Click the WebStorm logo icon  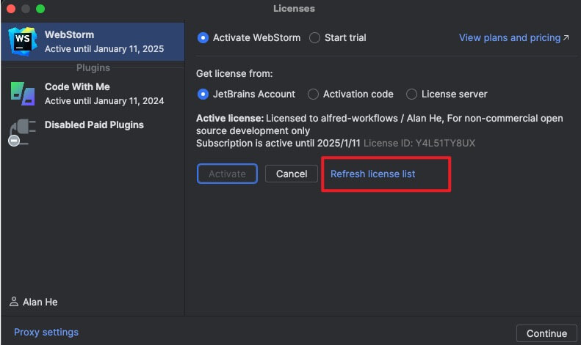tap(23, 42)
